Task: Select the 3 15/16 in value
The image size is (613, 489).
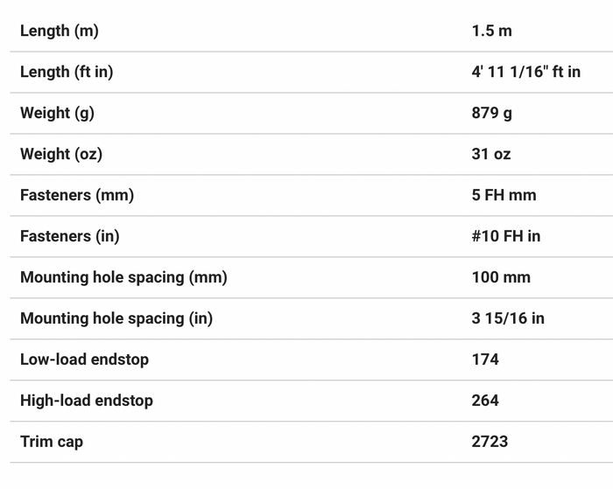Action: pyautogui.click(x=507, y=318)
